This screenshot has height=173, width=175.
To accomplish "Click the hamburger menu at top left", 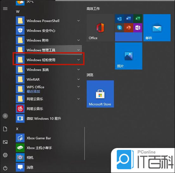I will [5, 9].
